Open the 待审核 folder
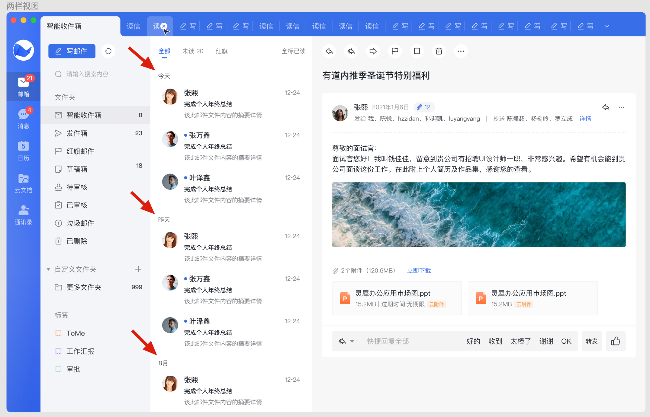 (x=96, y=187)
